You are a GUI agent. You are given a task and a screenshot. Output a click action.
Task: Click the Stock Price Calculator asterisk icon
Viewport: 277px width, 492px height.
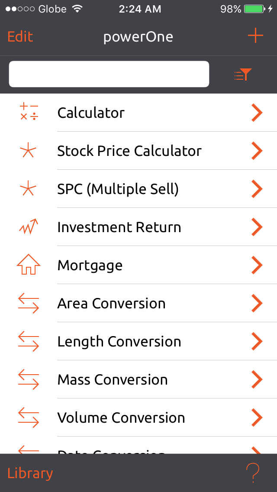[28, 151]
